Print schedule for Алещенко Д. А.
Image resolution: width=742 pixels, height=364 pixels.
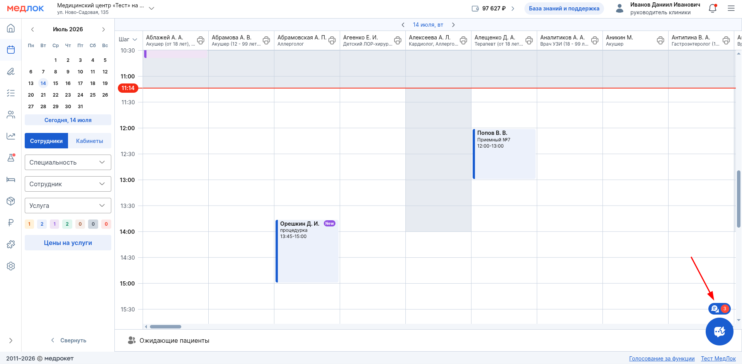529,40
